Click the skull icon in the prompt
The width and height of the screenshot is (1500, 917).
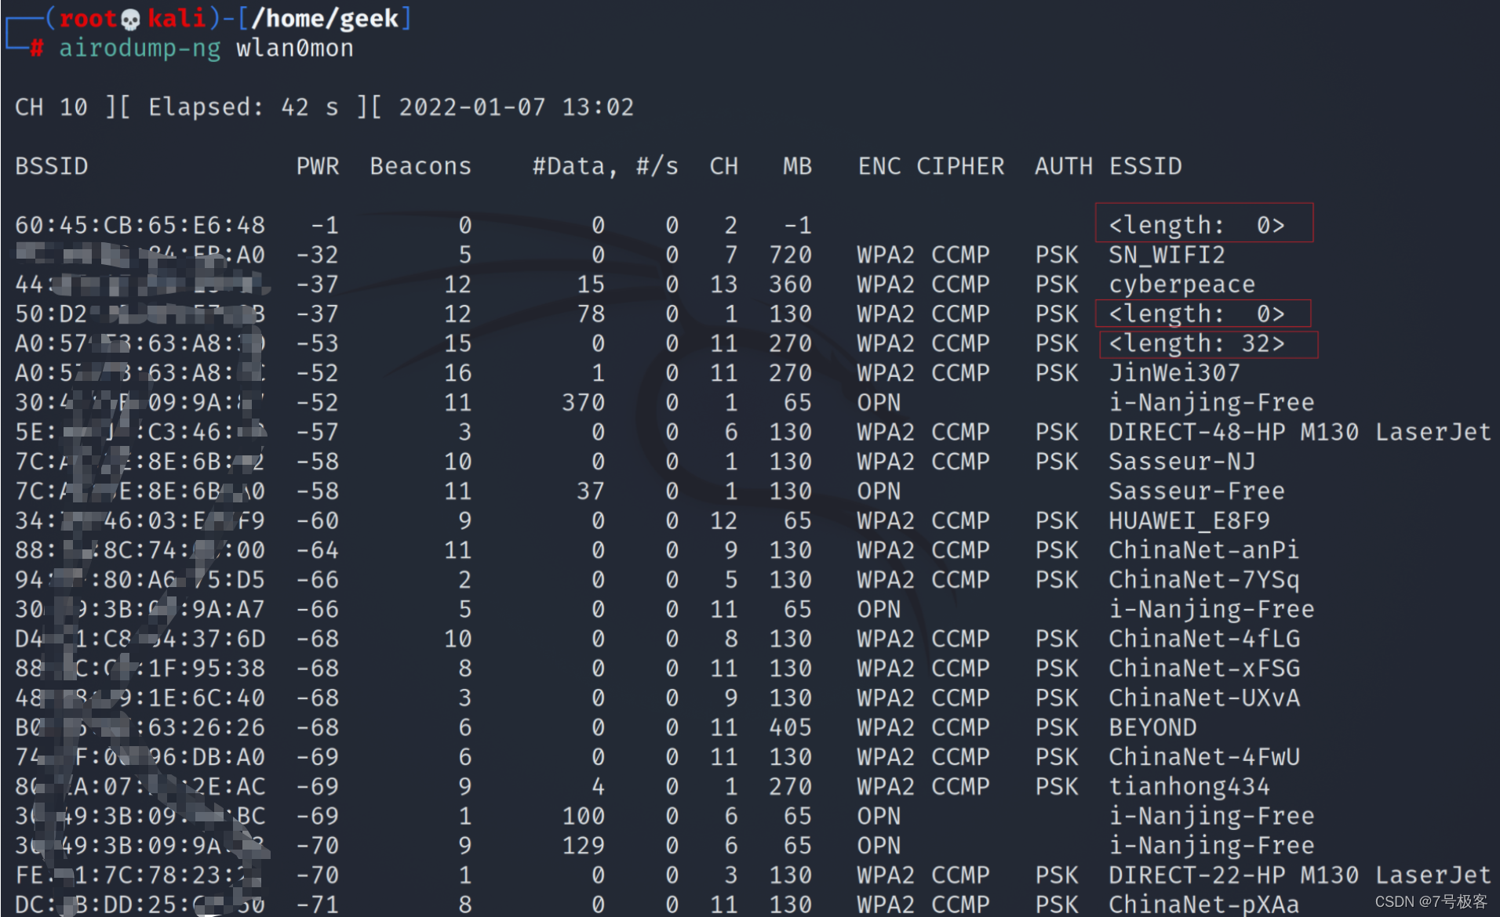130,19
